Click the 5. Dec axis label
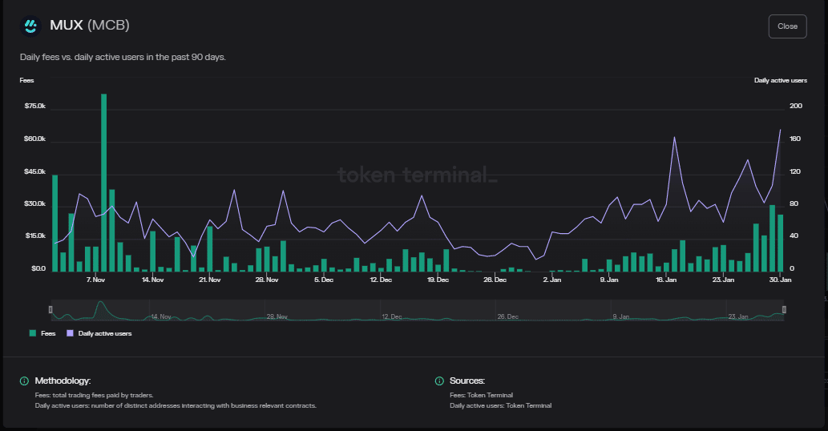The image size is (828, 431). (324, 280)
